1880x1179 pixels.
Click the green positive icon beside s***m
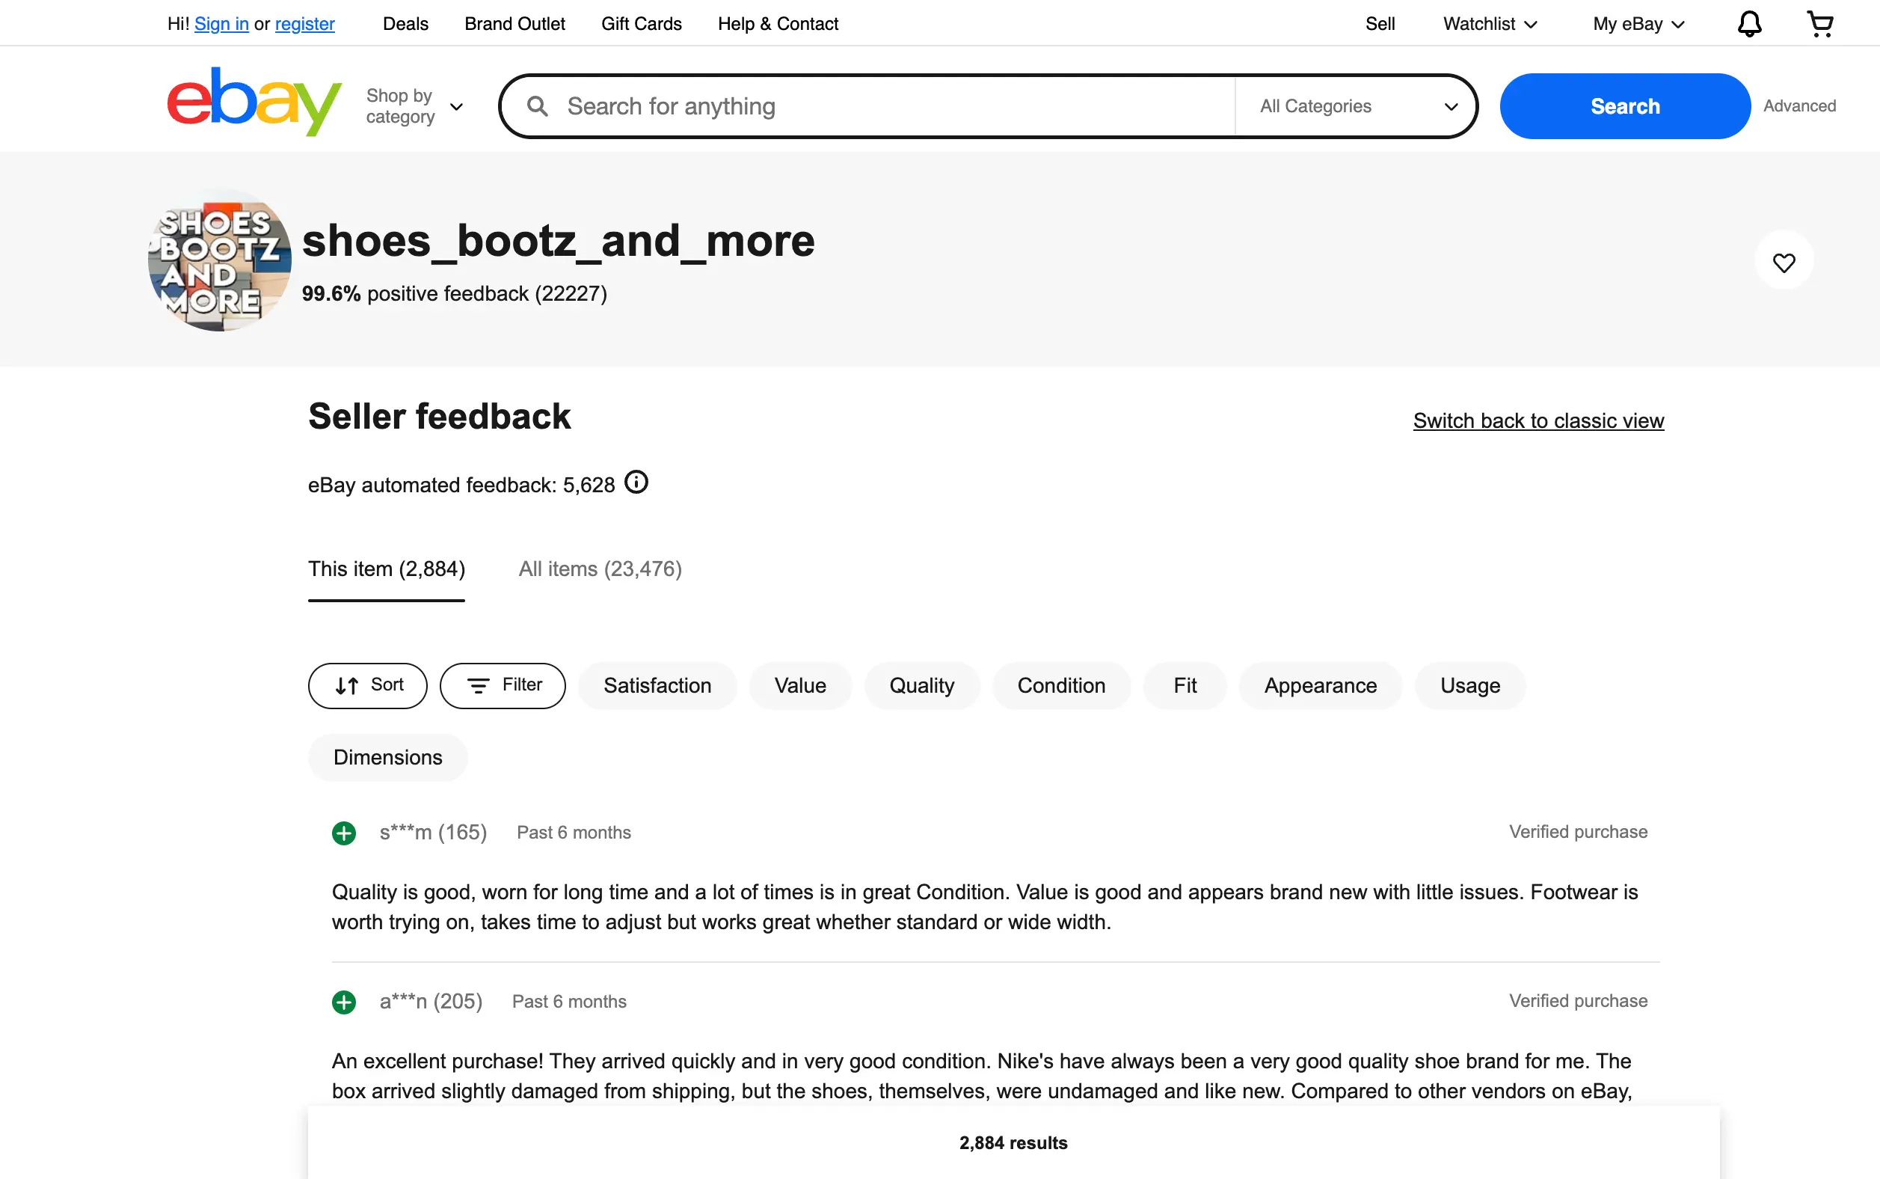[344, 833]
